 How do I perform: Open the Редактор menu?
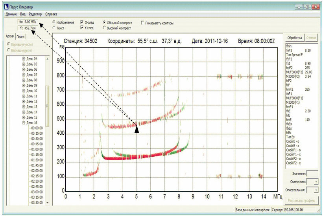(35, 14)
